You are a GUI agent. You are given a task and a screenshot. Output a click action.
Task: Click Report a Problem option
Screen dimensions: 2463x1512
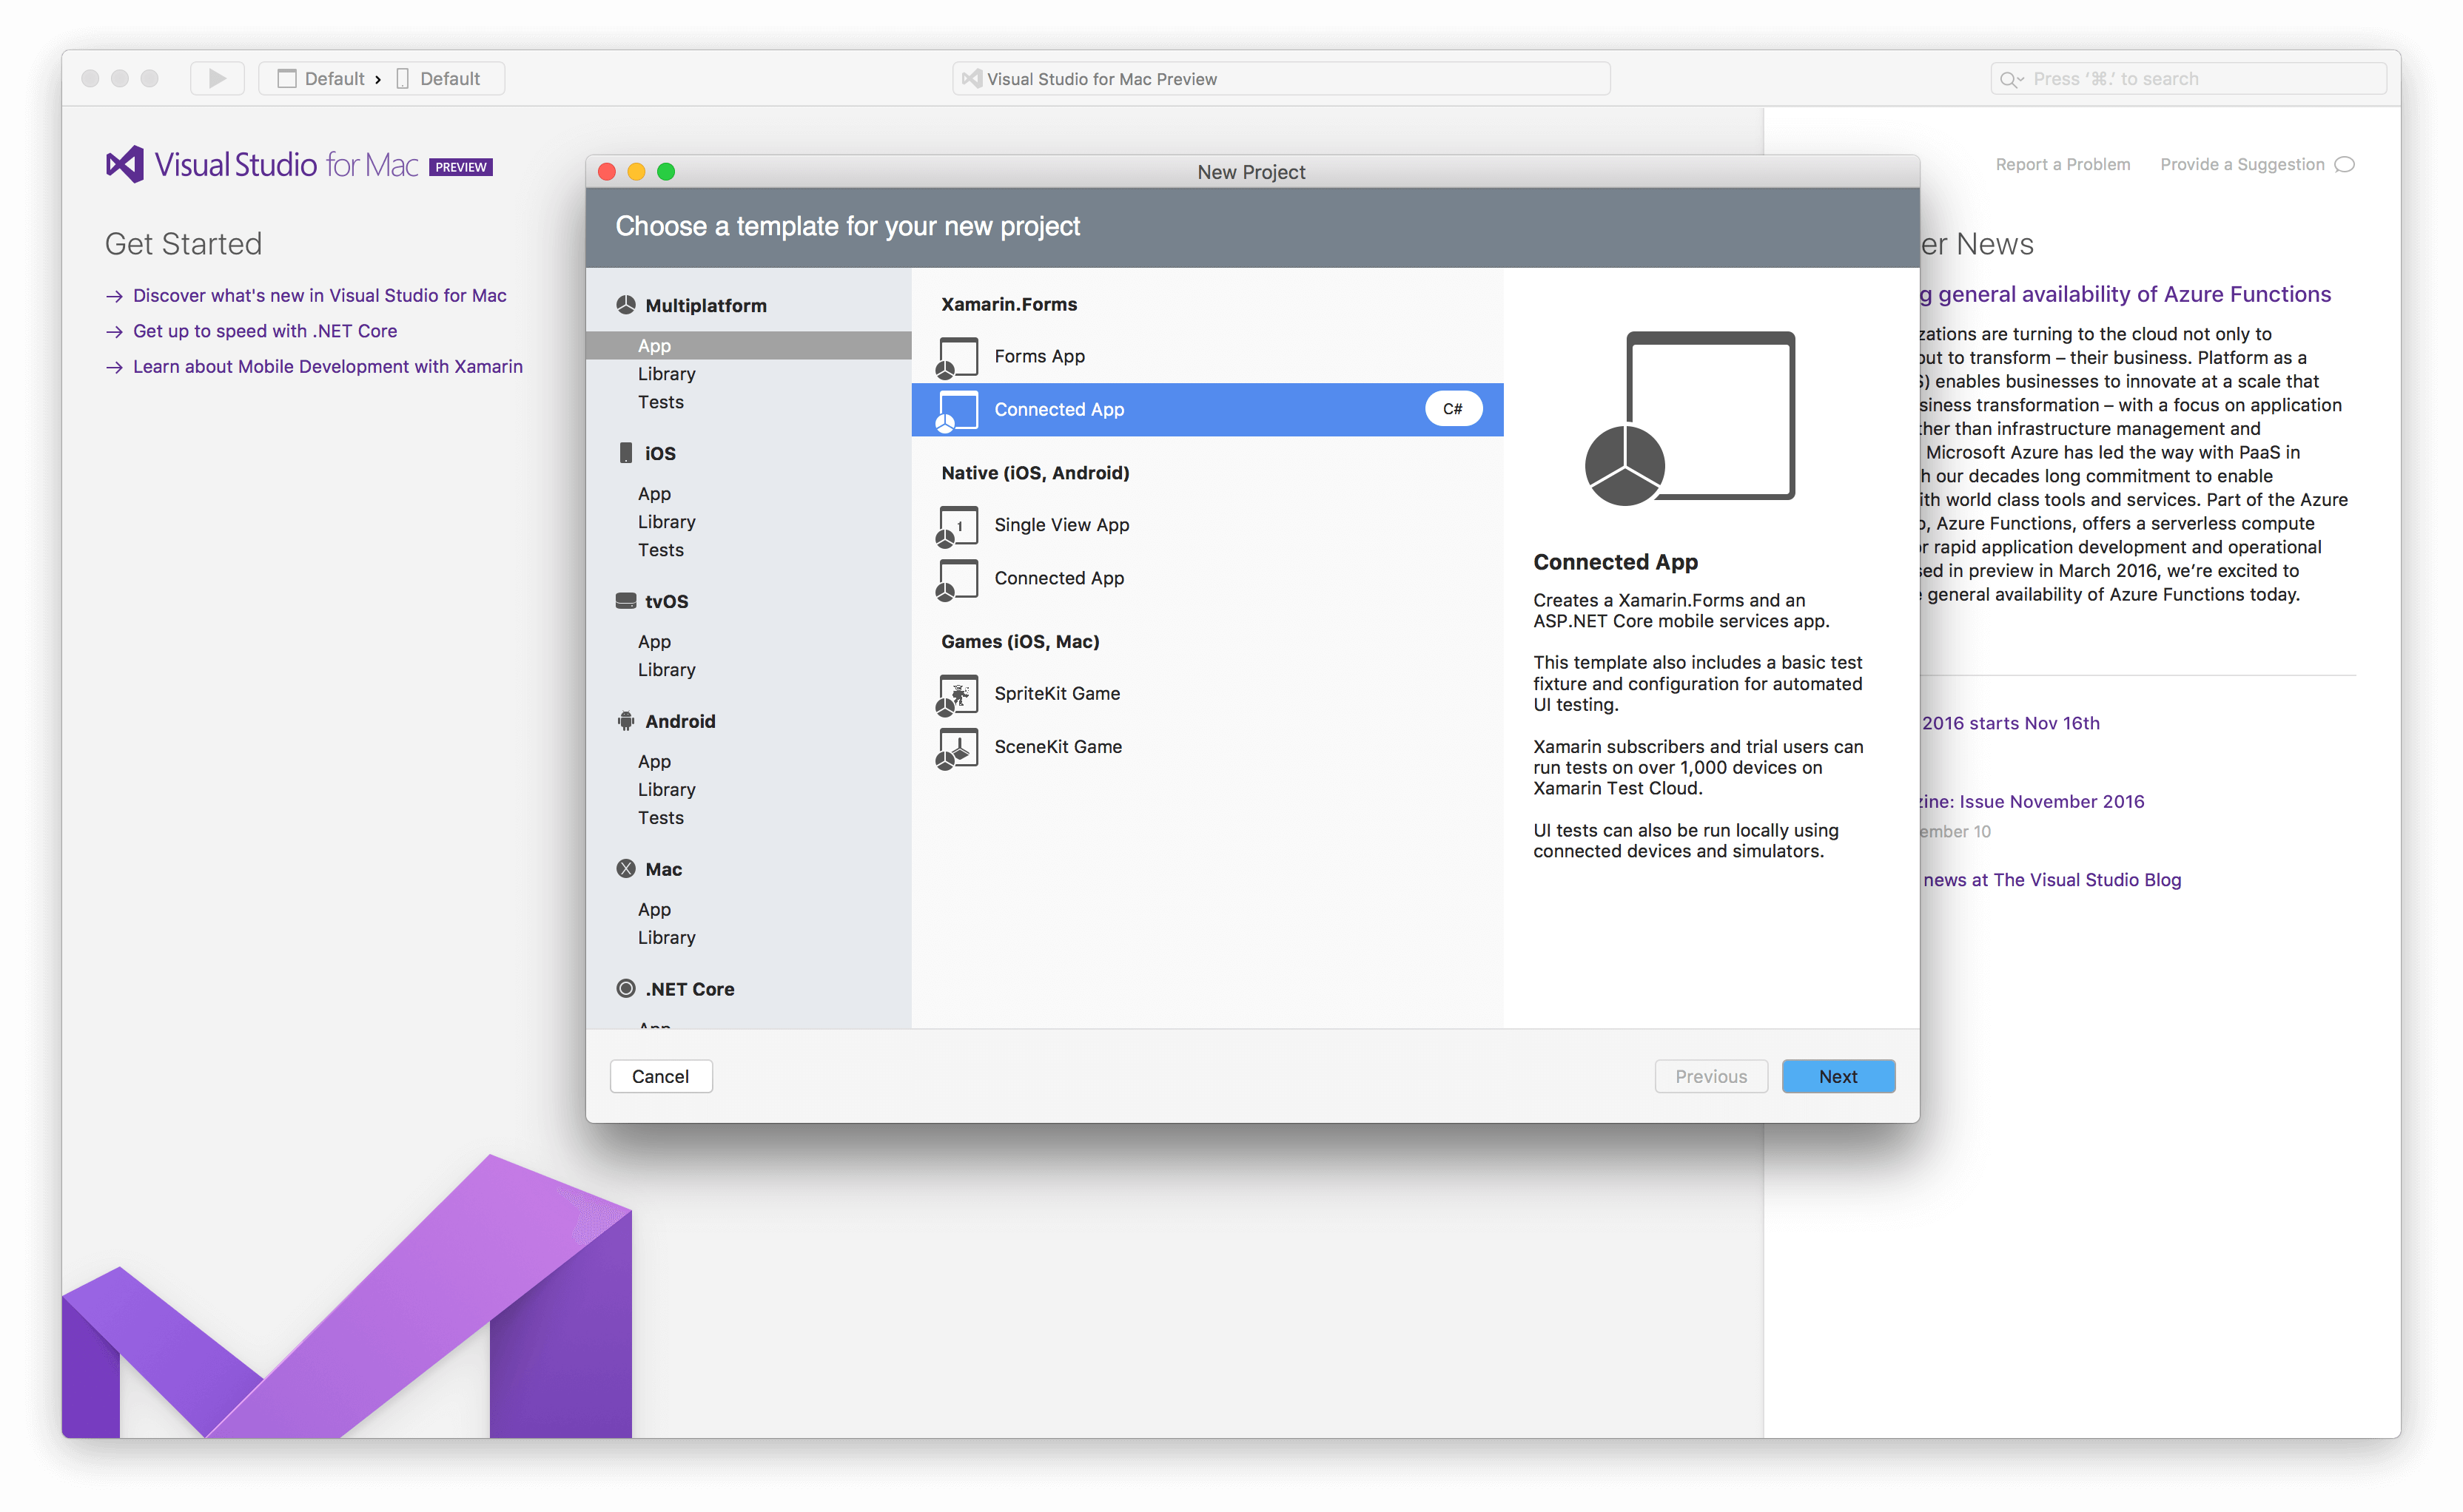point(2062,165)
